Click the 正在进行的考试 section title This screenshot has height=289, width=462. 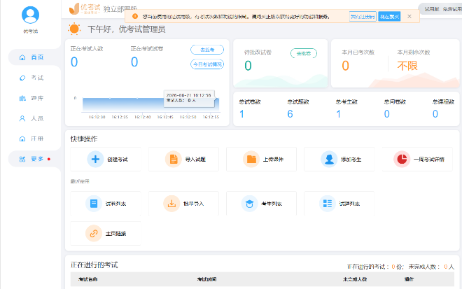click(94, 265)
